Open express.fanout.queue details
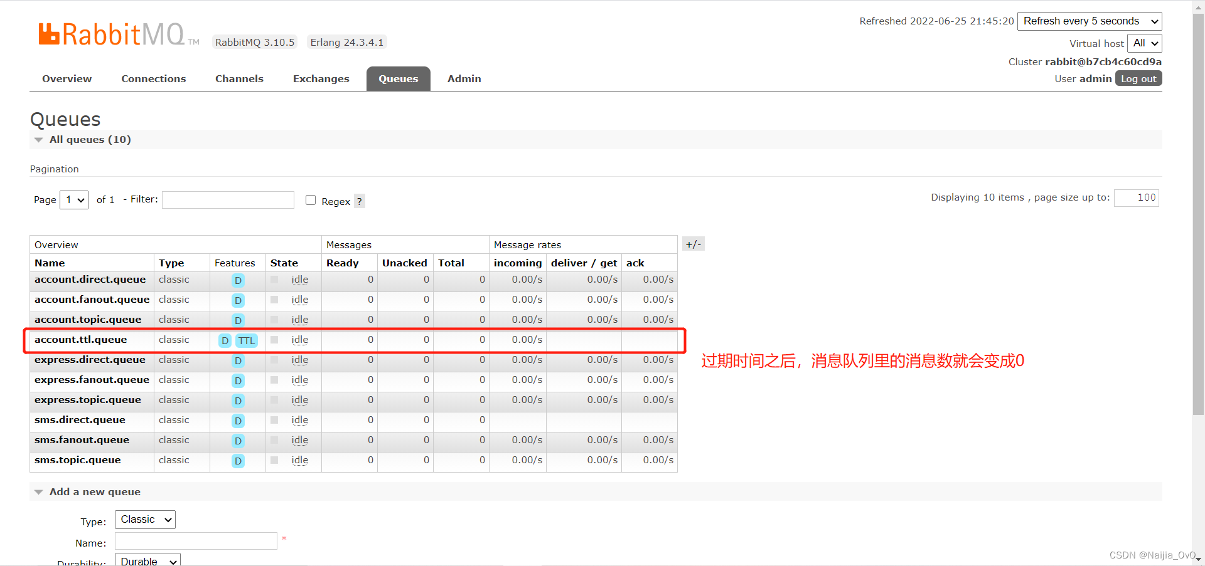 point(92,380)
